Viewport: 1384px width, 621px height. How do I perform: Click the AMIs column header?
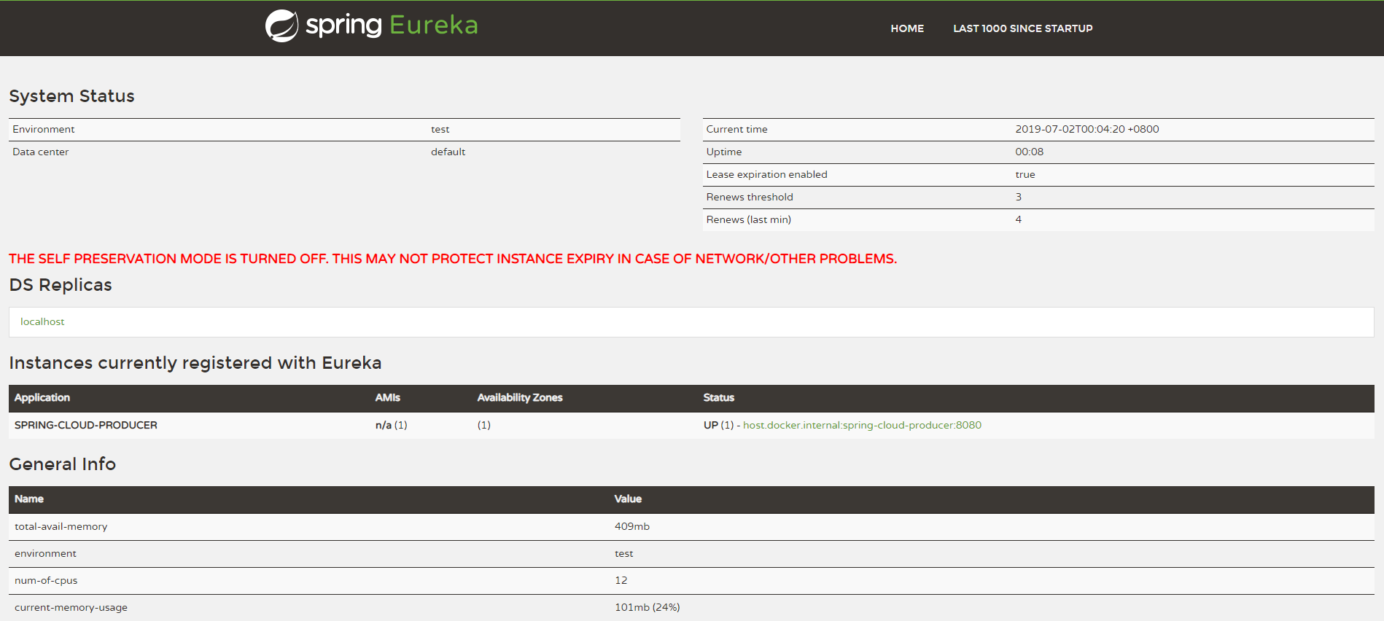coord(388,397)
